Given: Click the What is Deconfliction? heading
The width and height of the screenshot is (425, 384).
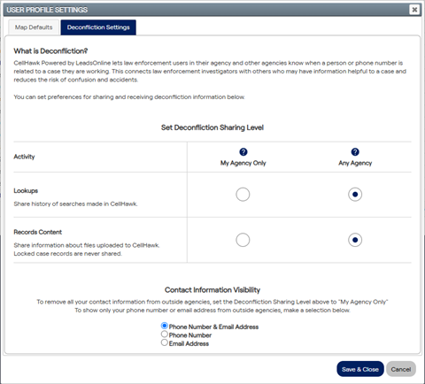Looking at the screenshot, I should [50, 51].
